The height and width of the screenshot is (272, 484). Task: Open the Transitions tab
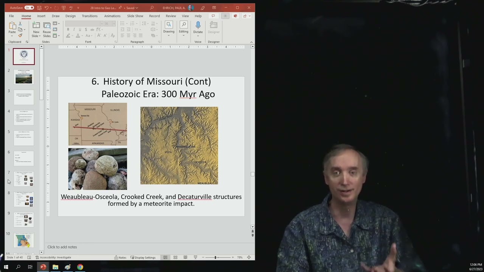point(90,16)
